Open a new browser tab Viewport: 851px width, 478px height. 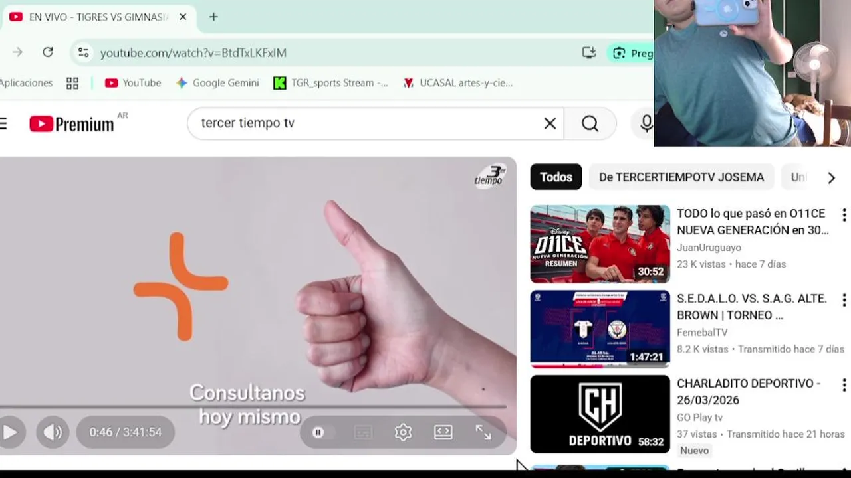tap(213, 17)
